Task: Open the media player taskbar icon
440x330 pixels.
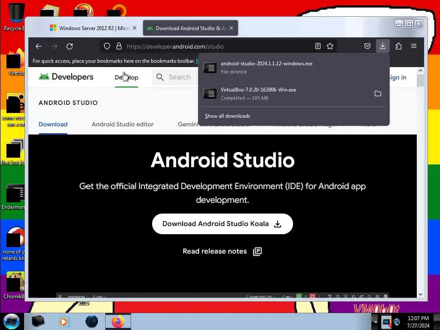Action: 64,321
